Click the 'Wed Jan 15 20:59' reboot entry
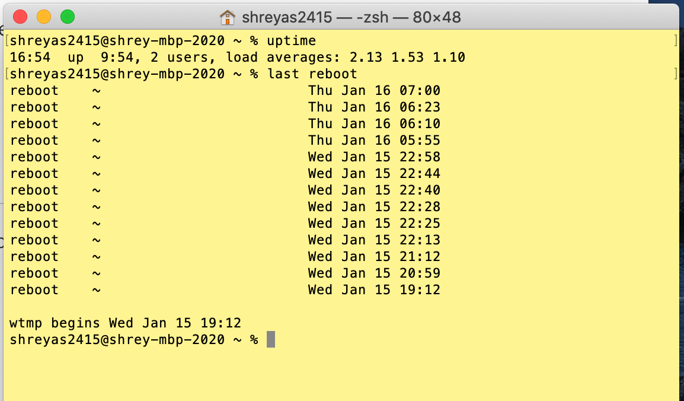Screen dimensions: 684x401 click(x=374, y=273)
